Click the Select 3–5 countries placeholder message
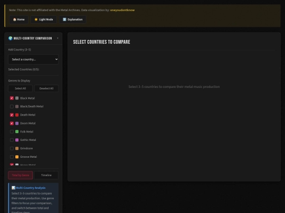285x213 pixels. (x=174, y=87)
